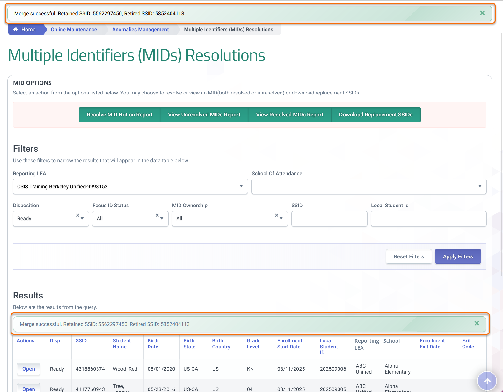
Task: Select Local Student ID 202509006
Action: point(333,369)
